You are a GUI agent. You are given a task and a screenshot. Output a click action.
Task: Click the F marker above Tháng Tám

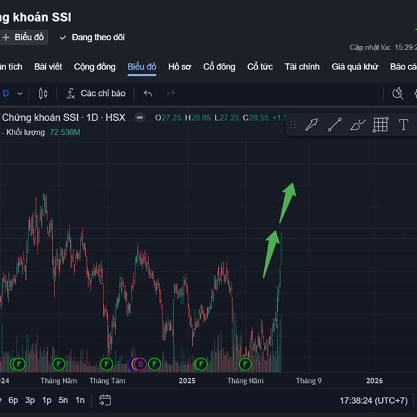pos(106,364)
